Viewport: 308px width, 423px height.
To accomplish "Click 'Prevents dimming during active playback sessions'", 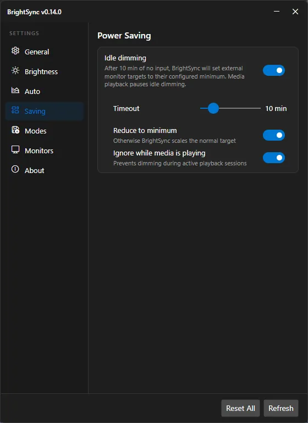I will 180,163.
